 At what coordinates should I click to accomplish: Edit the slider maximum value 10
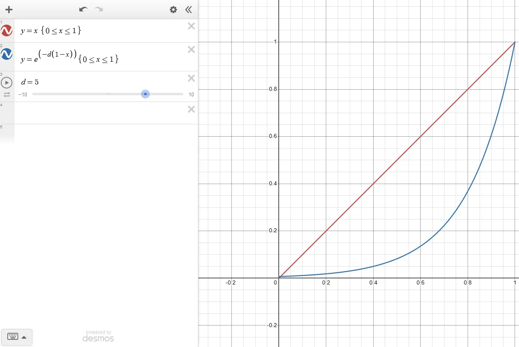[x=191, y=94]
